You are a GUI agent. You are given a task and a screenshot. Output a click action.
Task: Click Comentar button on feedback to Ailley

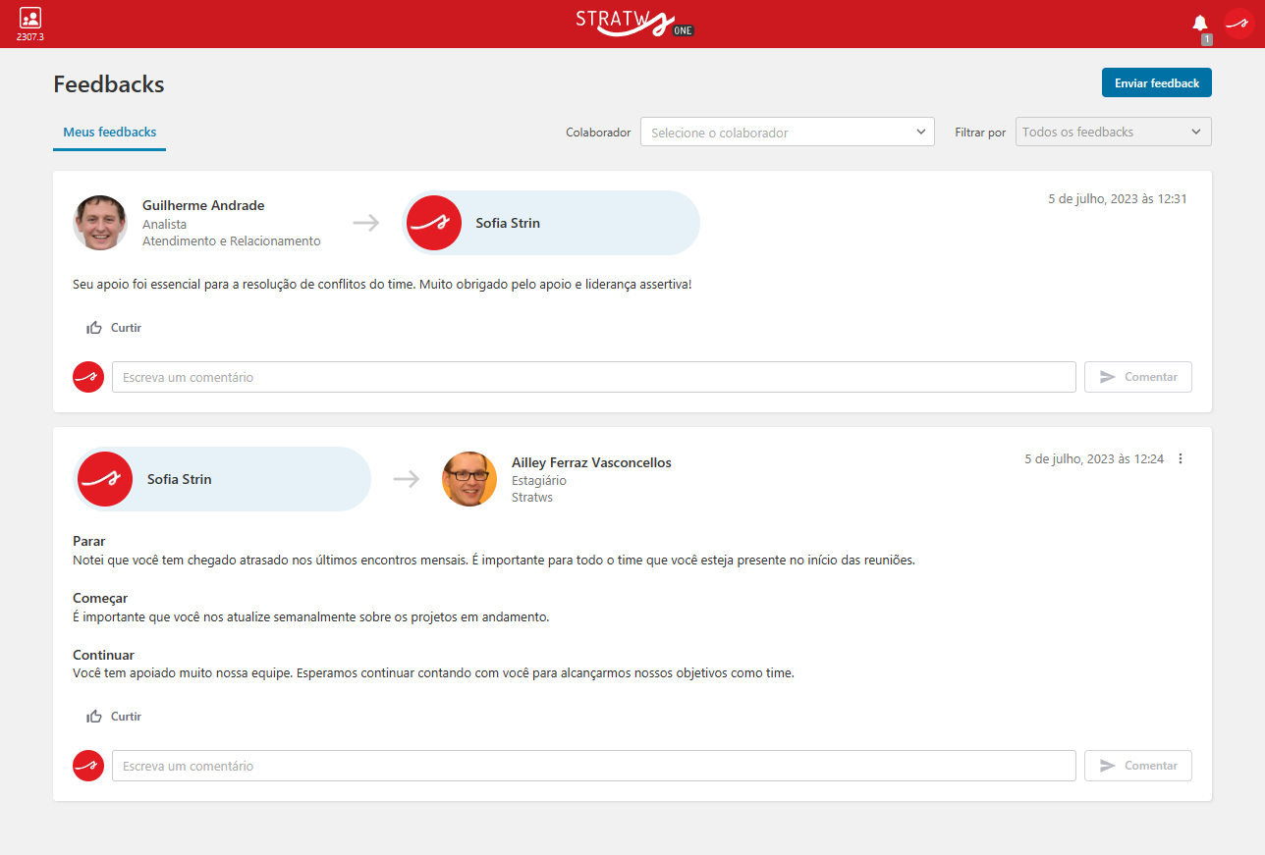pos(1138,766)
